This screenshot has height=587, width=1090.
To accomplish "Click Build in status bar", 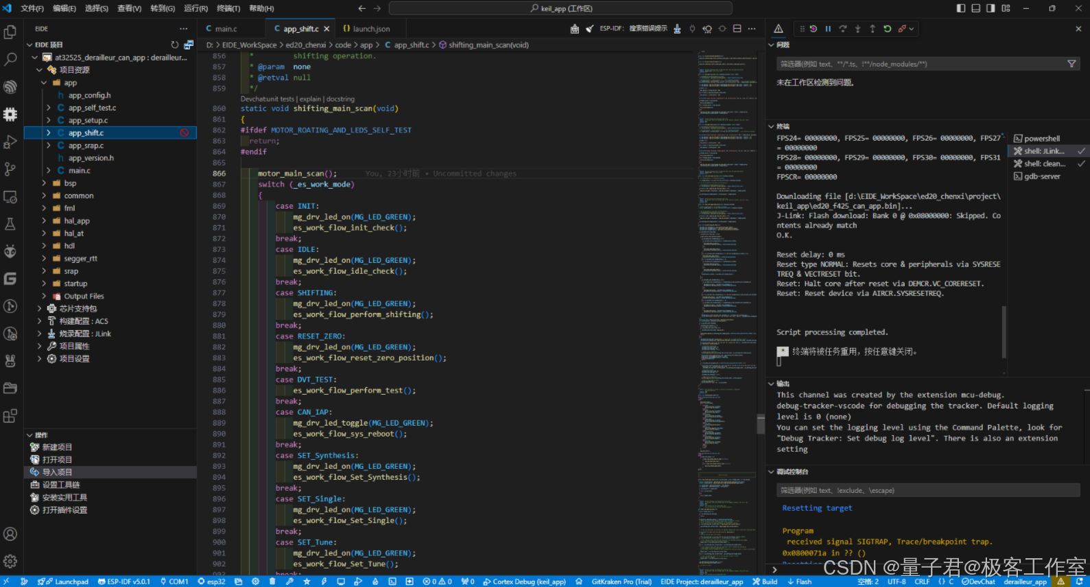I will pyautogui.click(x=765, y=582).
